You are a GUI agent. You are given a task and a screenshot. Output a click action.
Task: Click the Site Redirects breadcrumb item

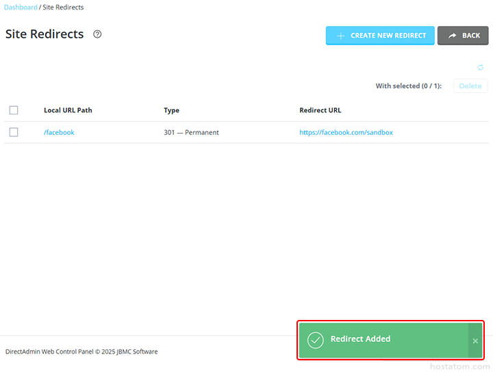[x=63, y=8]
